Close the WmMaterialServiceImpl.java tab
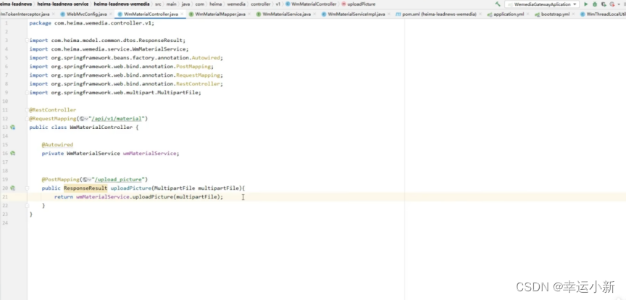The height and width of the screenshot is (300, 626). [389, 14]
